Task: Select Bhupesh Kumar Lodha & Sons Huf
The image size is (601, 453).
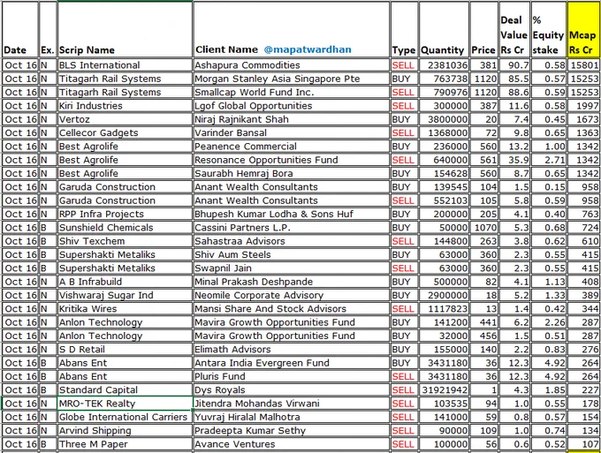Action: [x=292, y=214]
